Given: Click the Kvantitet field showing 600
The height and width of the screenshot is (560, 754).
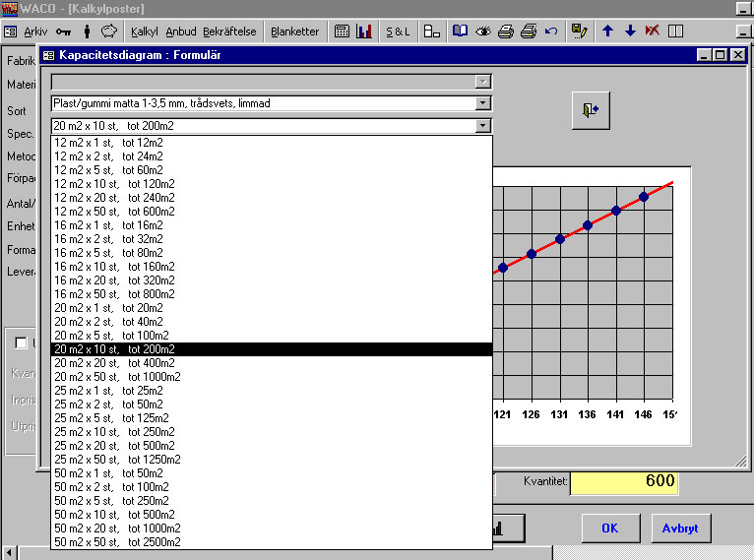Looking at the screenshot, I should [624, 482].
